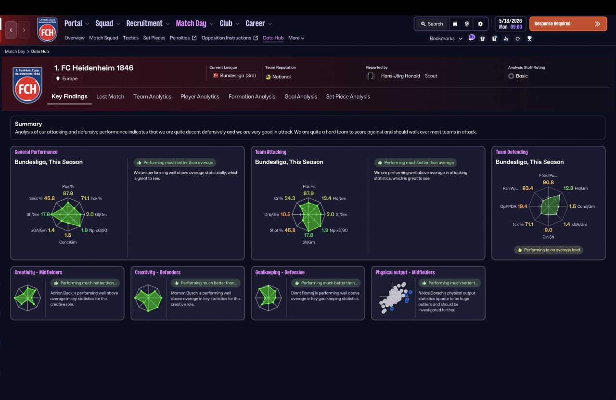Click the large FCH club badge in header
Screen dimensions: 616x400
pyautogui.click(x=27, y=85)
